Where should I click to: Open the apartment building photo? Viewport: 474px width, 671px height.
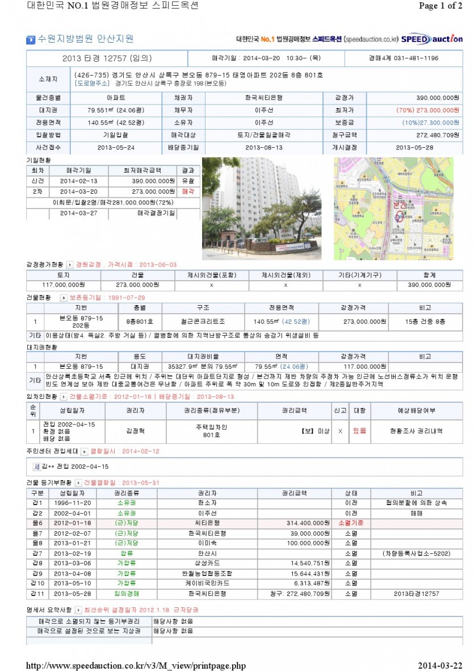[262, 209]
